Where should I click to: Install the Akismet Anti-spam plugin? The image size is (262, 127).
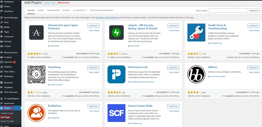coord(93,26)
